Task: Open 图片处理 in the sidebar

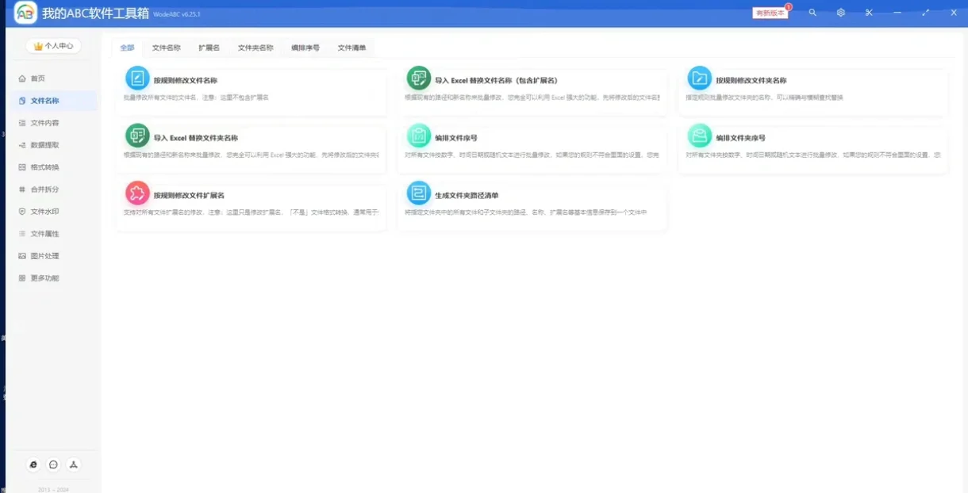Action: pyautogui.click(x=52, y=256)
